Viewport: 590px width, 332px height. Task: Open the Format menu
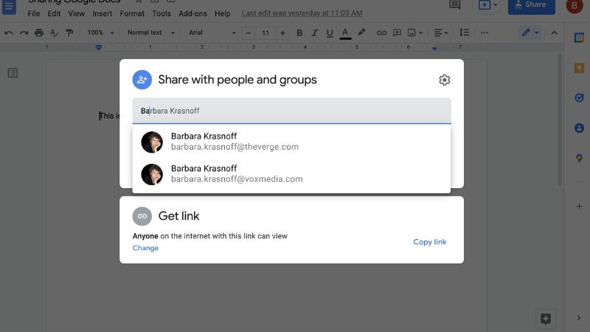[x=132, y=13]
